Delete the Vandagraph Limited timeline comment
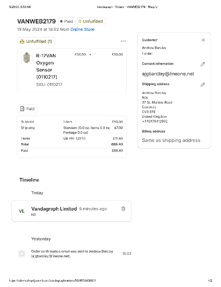Image resolution: width=221 pixels, height=287 pixels. tap(123, 209)
